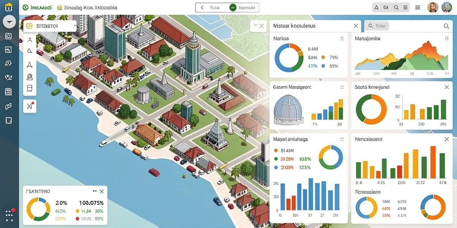Screen dimensions: 457x228
Task: Select the A-shaped compass tool in map toolbar
Action: [29, 64]
